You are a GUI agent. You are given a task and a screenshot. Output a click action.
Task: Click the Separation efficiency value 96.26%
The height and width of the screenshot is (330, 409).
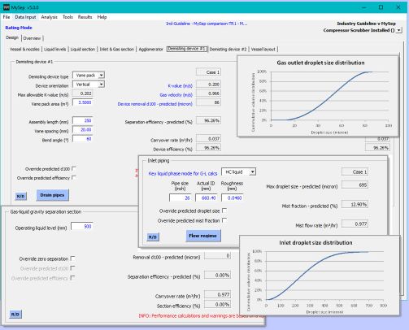coord(208,120)
